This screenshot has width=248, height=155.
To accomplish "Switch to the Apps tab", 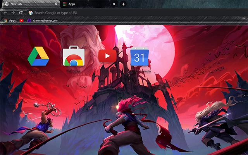I will pyautogui.click(x=89, y=4).
